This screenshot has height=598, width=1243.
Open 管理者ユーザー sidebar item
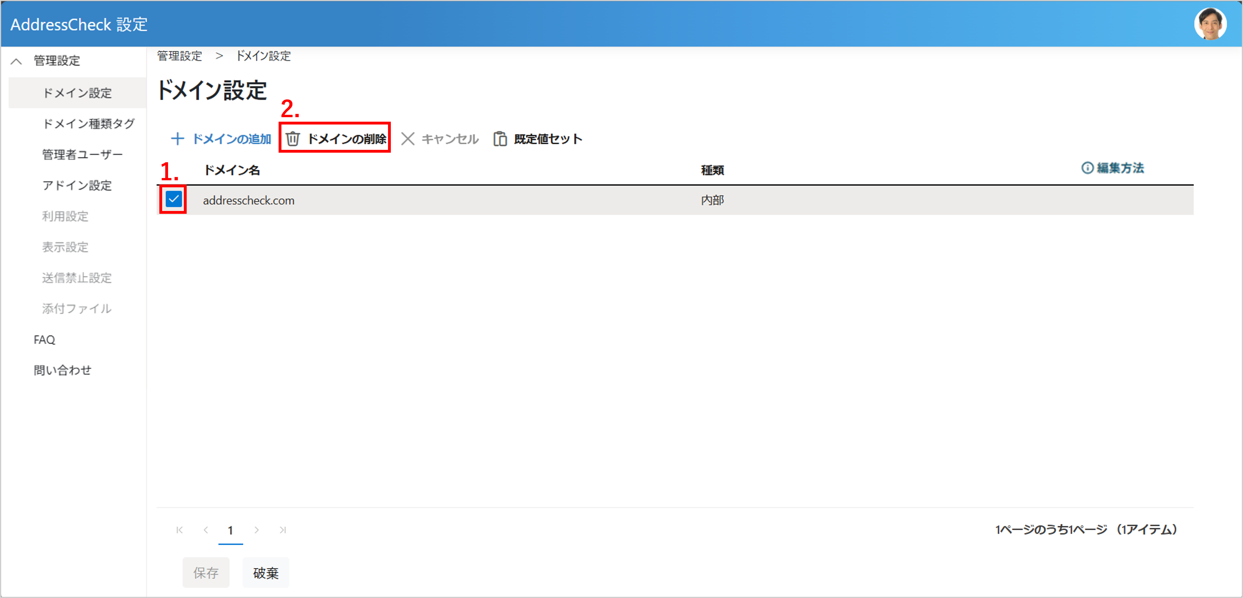click(82, 155)
